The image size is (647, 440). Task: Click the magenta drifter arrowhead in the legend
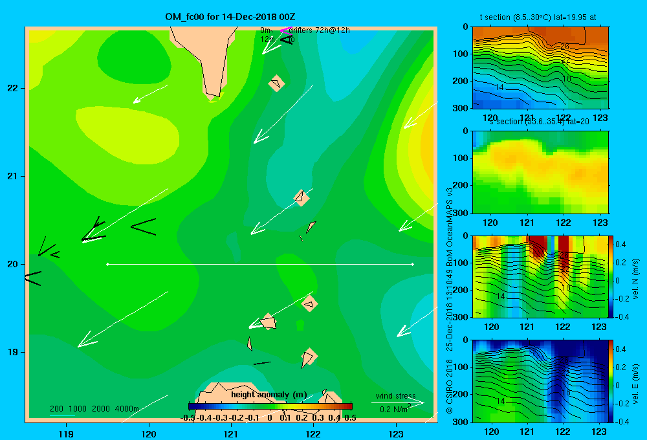[285, 30]
